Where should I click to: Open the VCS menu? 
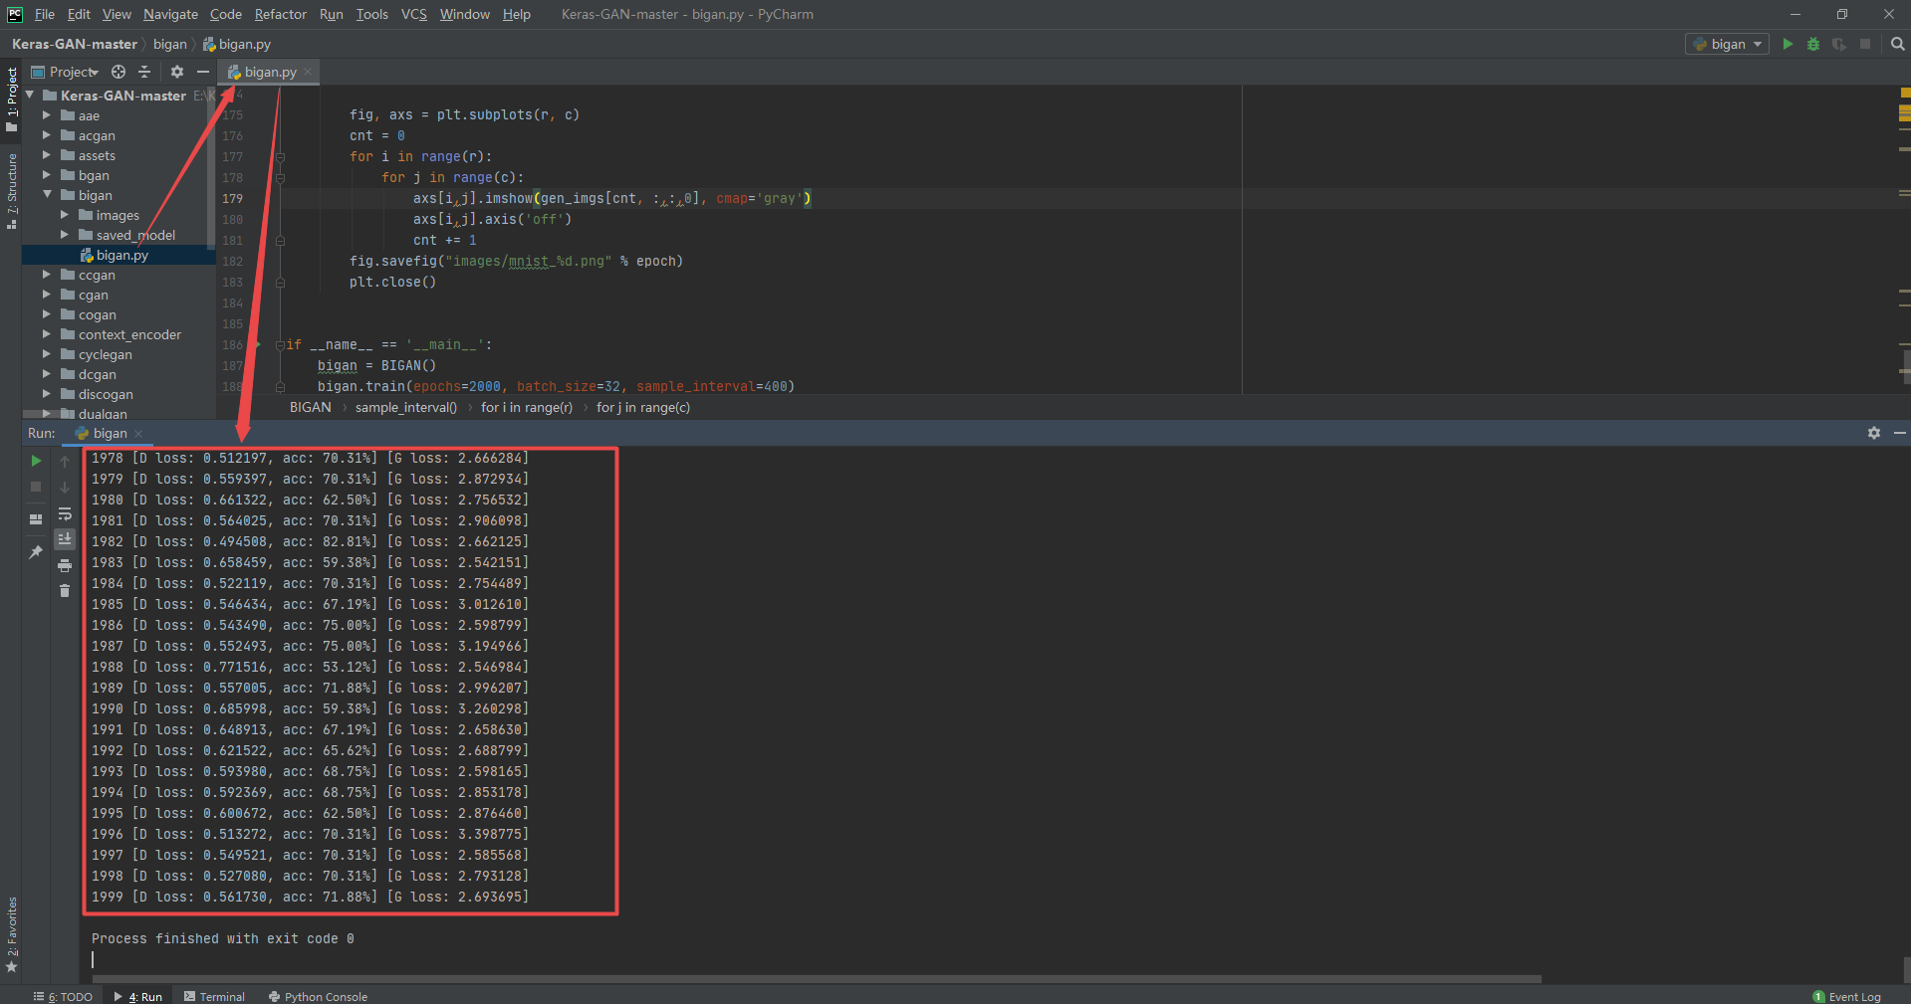tap(414, 14)
